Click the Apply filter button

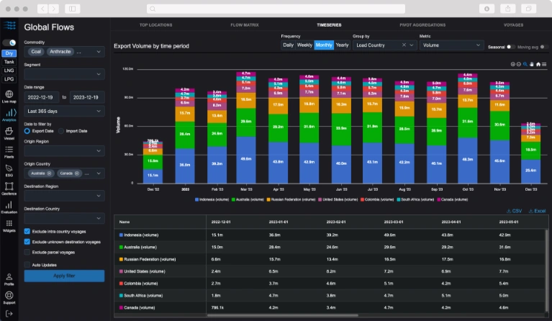pos(65,276)
